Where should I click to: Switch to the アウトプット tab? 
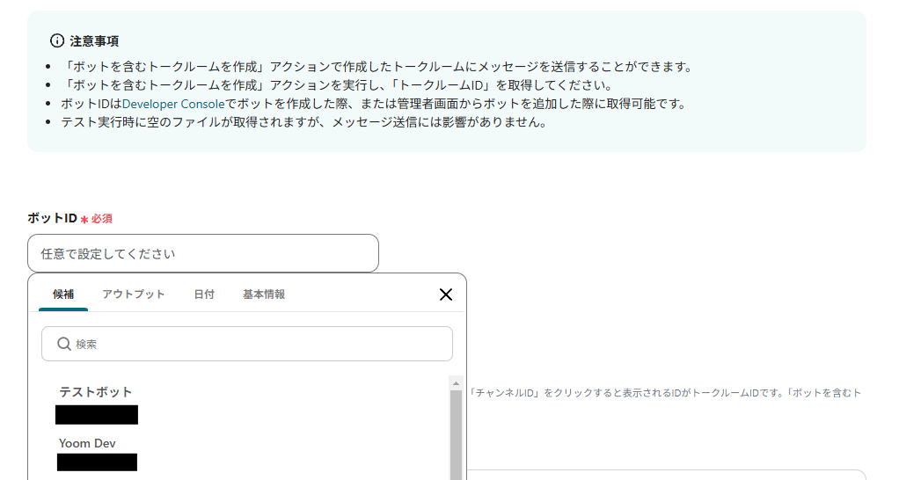pyautogui.click(x=134, y=295)
